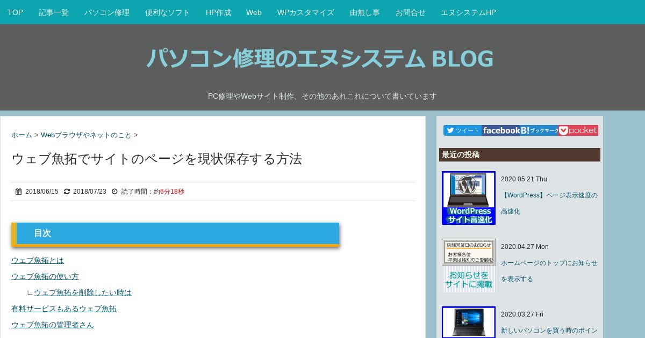Open 記事一覧 in the navigation bar

click(54, 12)
